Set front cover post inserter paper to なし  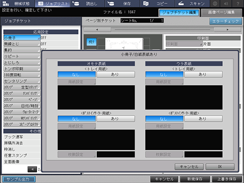(76, 119)
